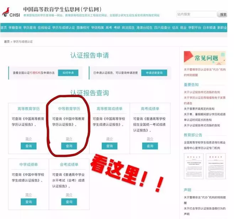Click the 重要告知 section heading
The image size is (234, 219).
[191, 85]
